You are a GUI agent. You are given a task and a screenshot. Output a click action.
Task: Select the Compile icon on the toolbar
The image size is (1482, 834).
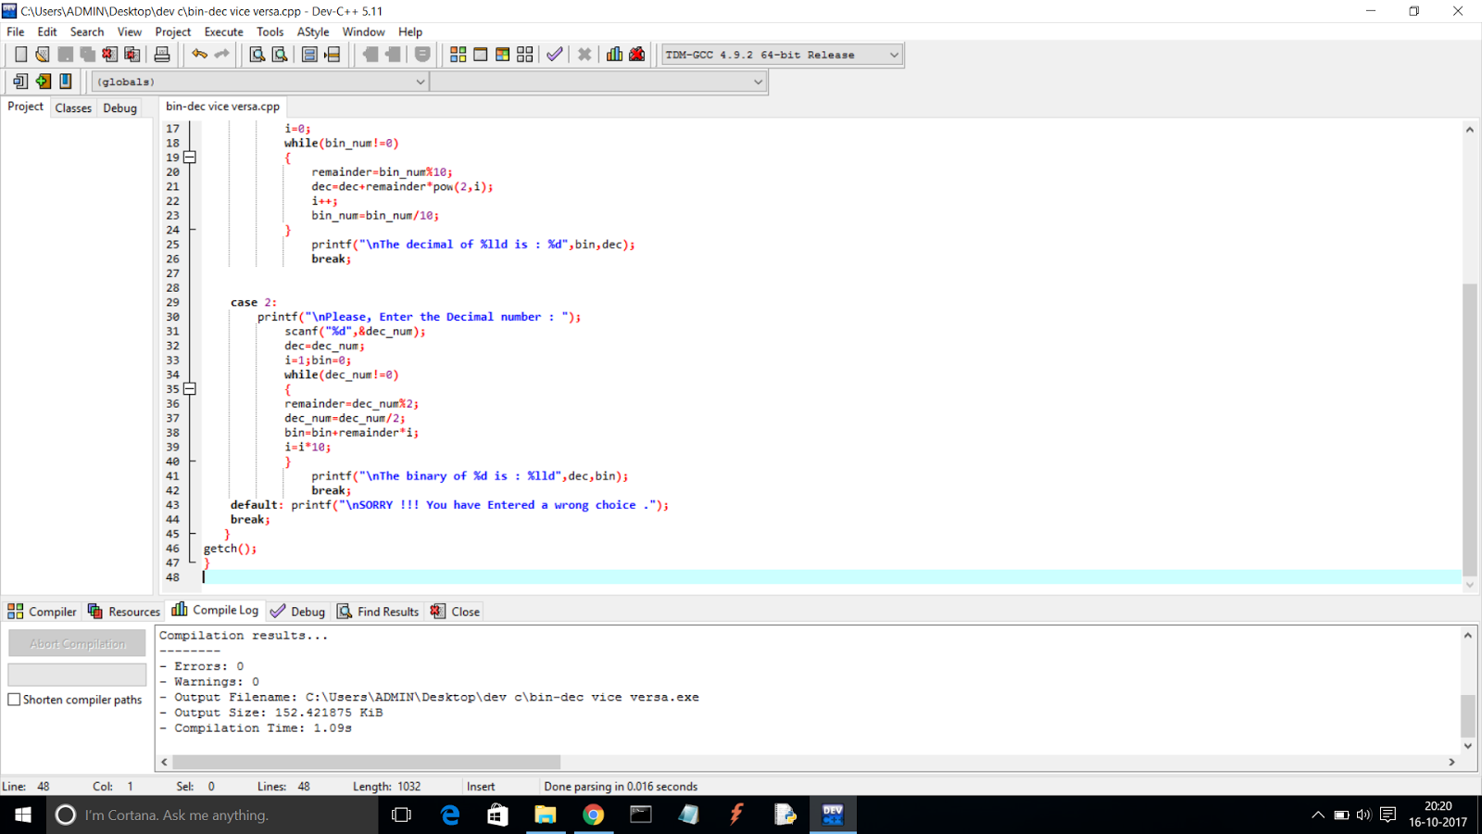pyautogui.click(x=458, y=54)
